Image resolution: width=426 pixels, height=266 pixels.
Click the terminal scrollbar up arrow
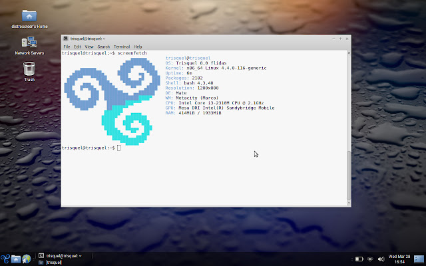pos(349,53)
